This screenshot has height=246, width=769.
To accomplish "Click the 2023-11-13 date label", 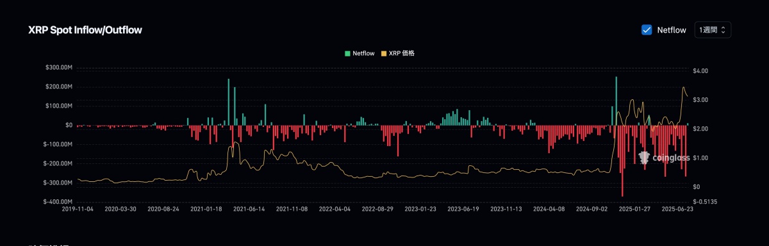I will (x=506, y=209).
